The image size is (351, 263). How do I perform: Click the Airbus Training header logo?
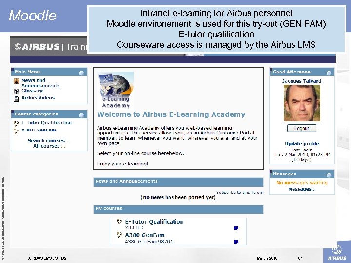(x=51, y=47)
